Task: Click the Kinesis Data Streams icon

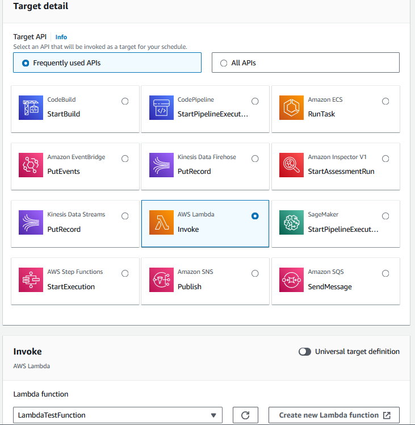Action: point(31,223)
